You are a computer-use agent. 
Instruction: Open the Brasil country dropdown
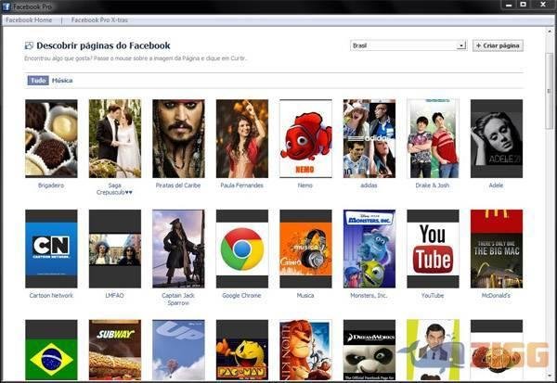[x=408, y=45]
